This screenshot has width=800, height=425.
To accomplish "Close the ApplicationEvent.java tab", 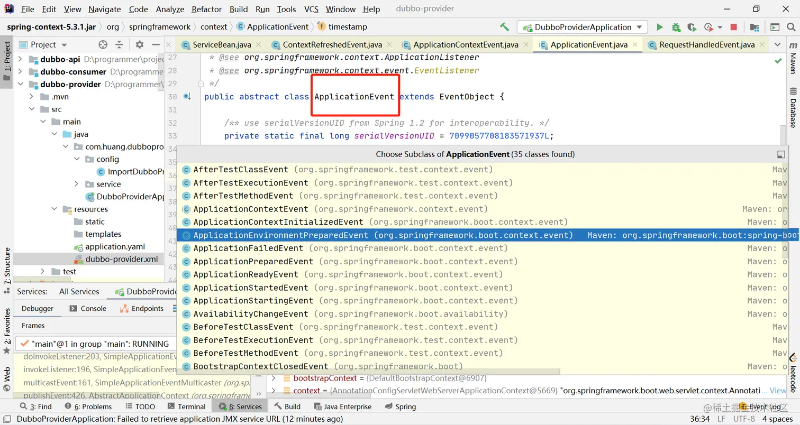I will pyautogui.click(x=635, y=45).
